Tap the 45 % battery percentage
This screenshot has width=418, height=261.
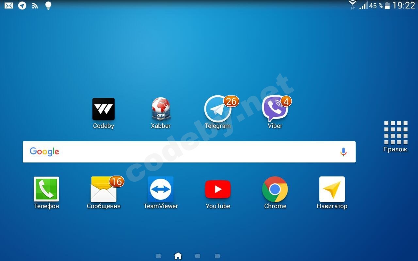coord(376,6)
